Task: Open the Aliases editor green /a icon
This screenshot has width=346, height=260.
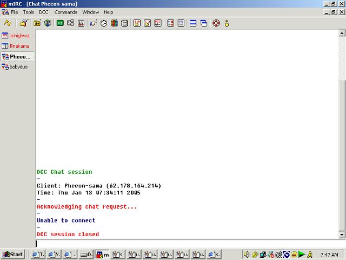Action: (60, 23)
